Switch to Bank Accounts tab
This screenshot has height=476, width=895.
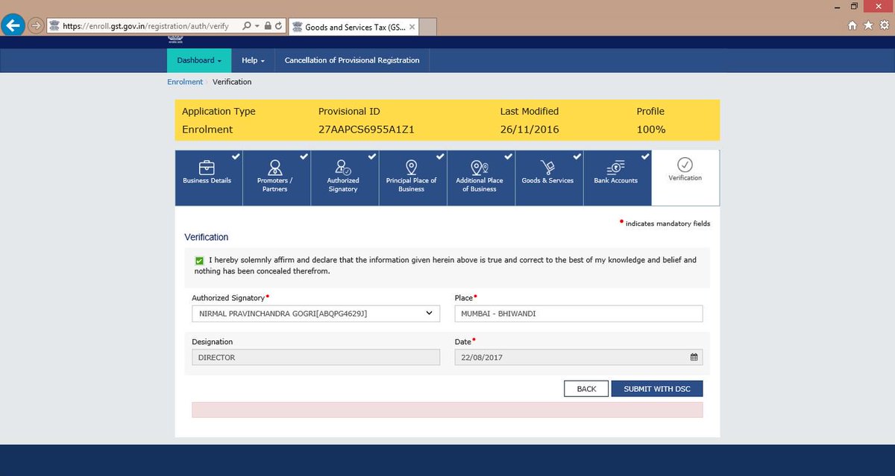(x=618, y=178)
